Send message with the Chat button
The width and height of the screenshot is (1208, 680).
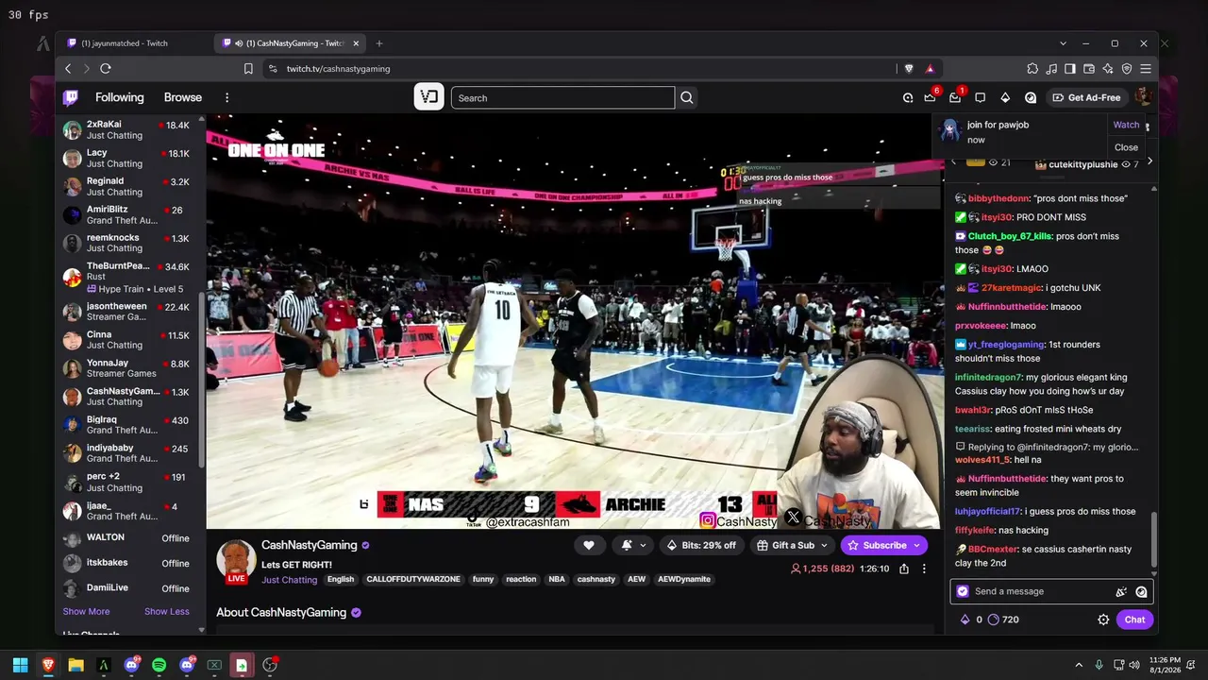pyautogui.click(x=1134, y=620)
